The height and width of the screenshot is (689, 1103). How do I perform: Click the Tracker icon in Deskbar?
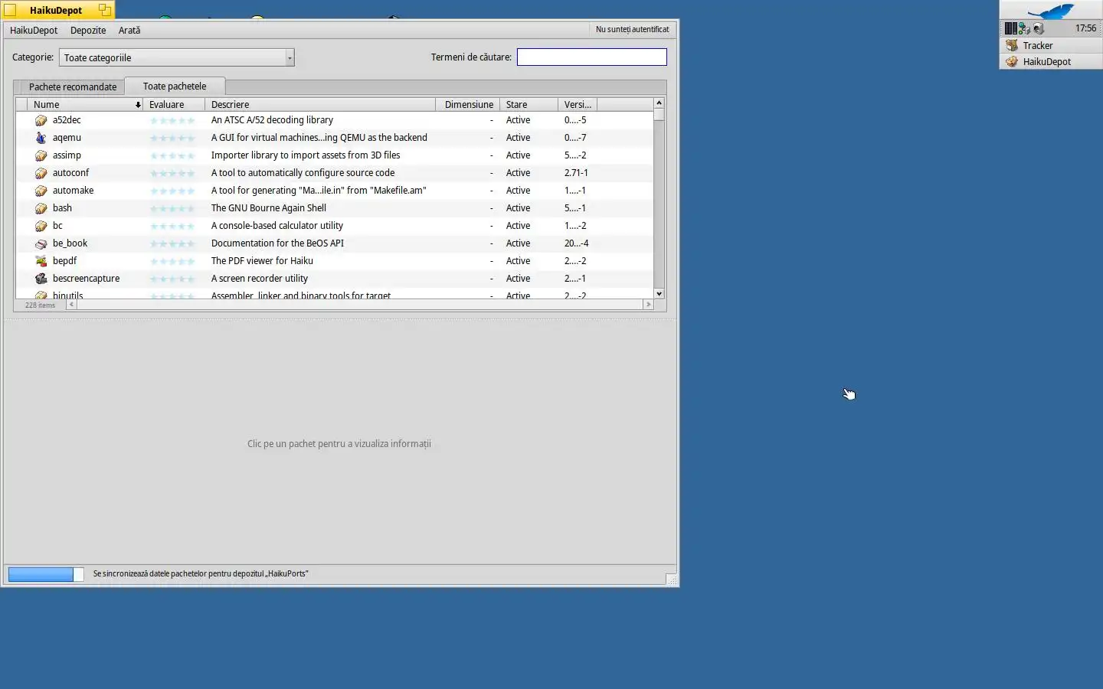pos(1012,45)
